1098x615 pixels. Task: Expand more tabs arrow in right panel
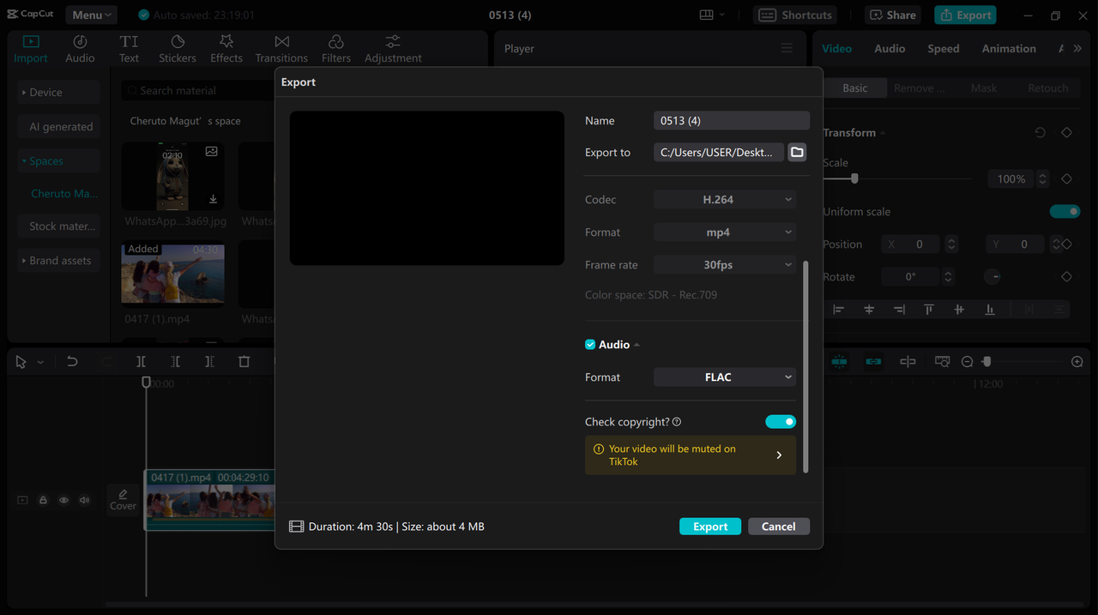pyautogui.click(x=1077, y=49)
